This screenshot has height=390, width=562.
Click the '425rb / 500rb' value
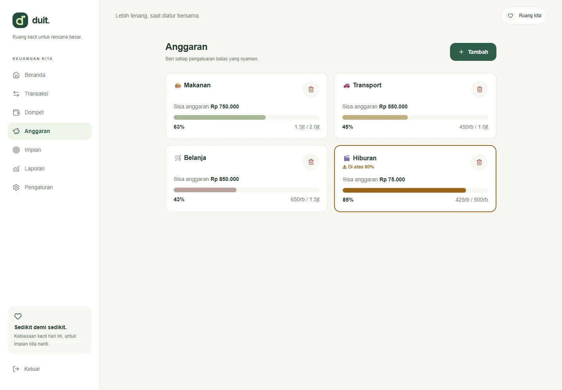pyautogui.click(x=471, y=200)
